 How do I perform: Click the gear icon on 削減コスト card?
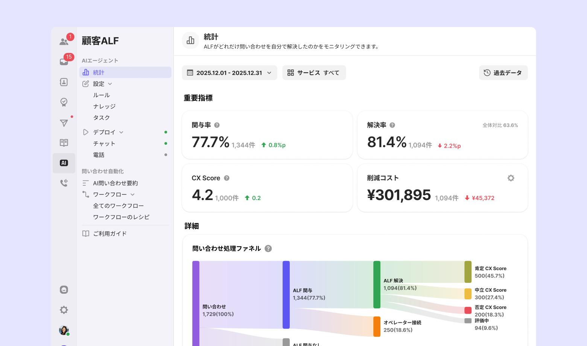pyautogui.click(x=511, y=178)
